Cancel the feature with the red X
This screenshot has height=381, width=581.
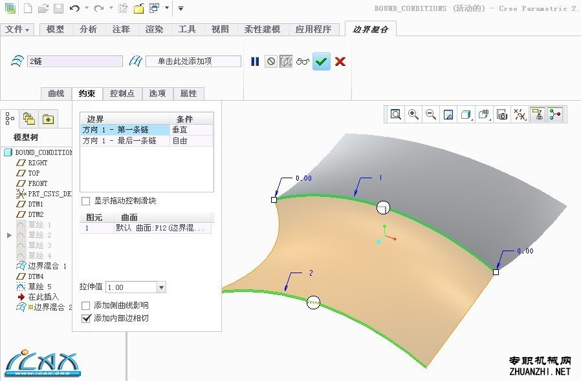point(340,61)
